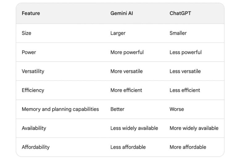The height and width of the screenshot is (163, 237).
Task: Select Memory and planning capabilities cell
Action: click(x=60, y=109)
